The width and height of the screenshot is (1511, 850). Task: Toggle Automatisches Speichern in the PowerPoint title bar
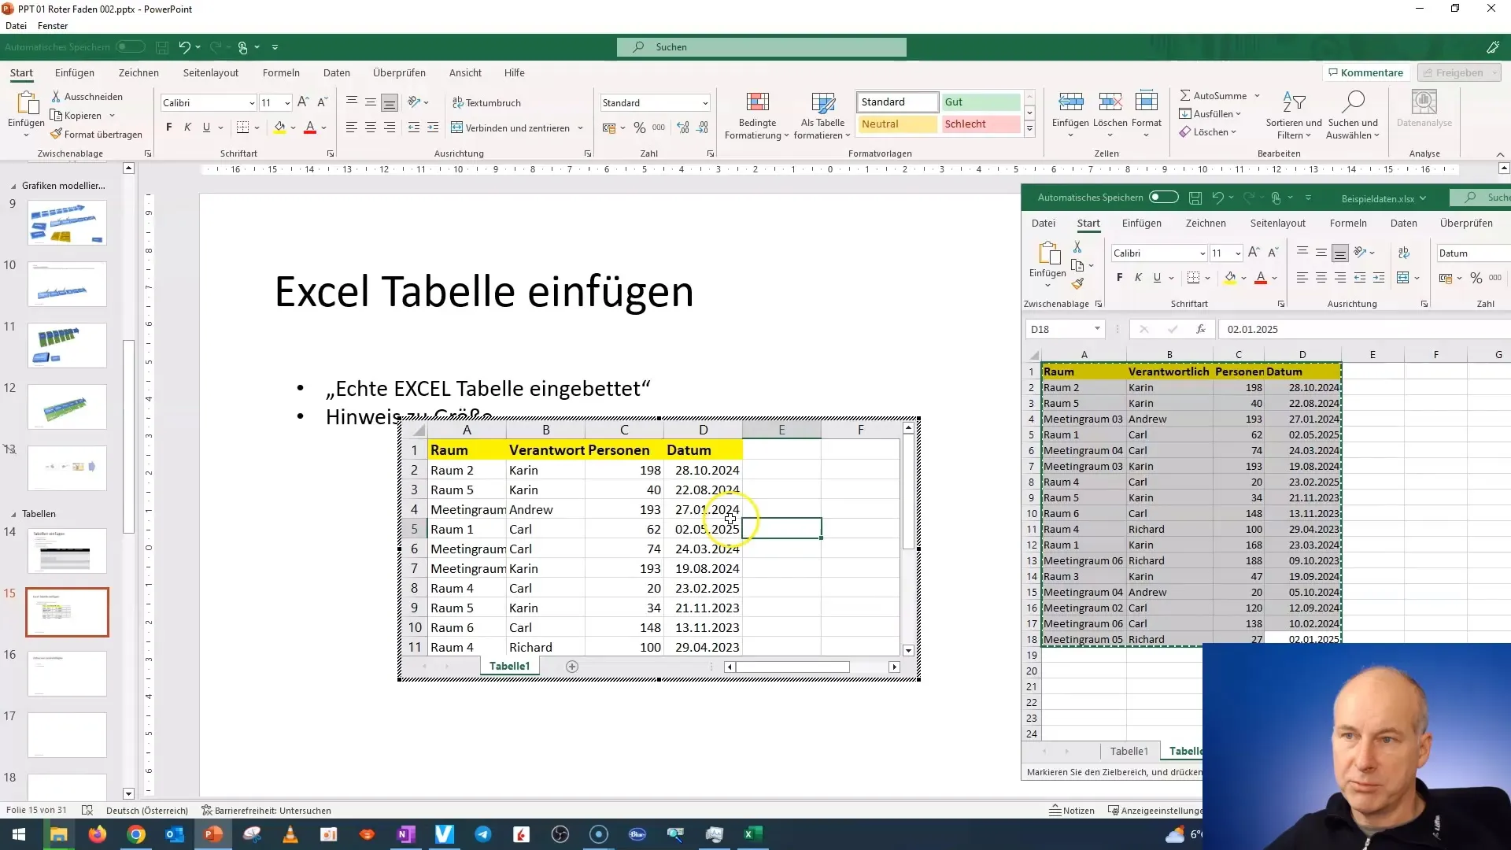point(131,47)
